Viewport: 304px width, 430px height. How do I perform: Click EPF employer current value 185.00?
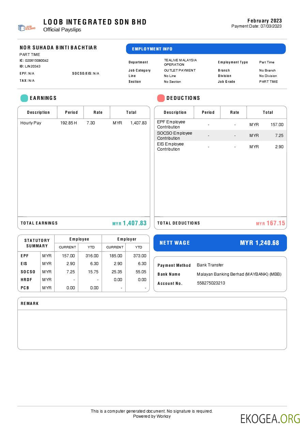[116, 256]
